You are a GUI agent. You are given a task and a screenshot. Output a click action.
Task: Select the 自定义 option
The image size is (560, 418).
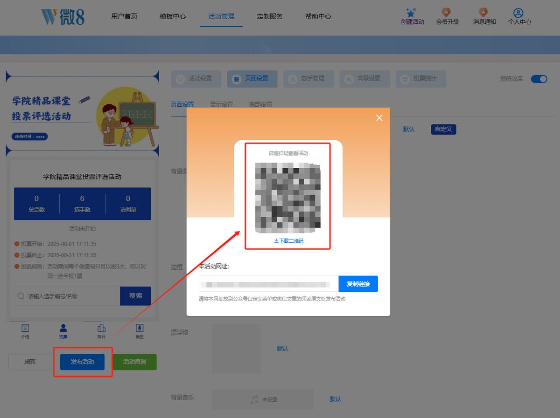click(x=443, y=129)
